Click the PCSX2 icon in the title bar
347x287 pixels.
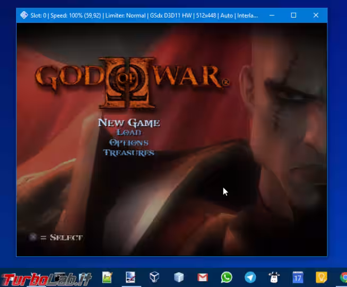(x=24, y=15)
